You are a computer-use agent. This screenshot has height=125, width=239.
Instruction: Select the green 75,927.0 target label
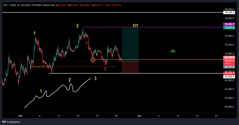(x=229, y=27)
